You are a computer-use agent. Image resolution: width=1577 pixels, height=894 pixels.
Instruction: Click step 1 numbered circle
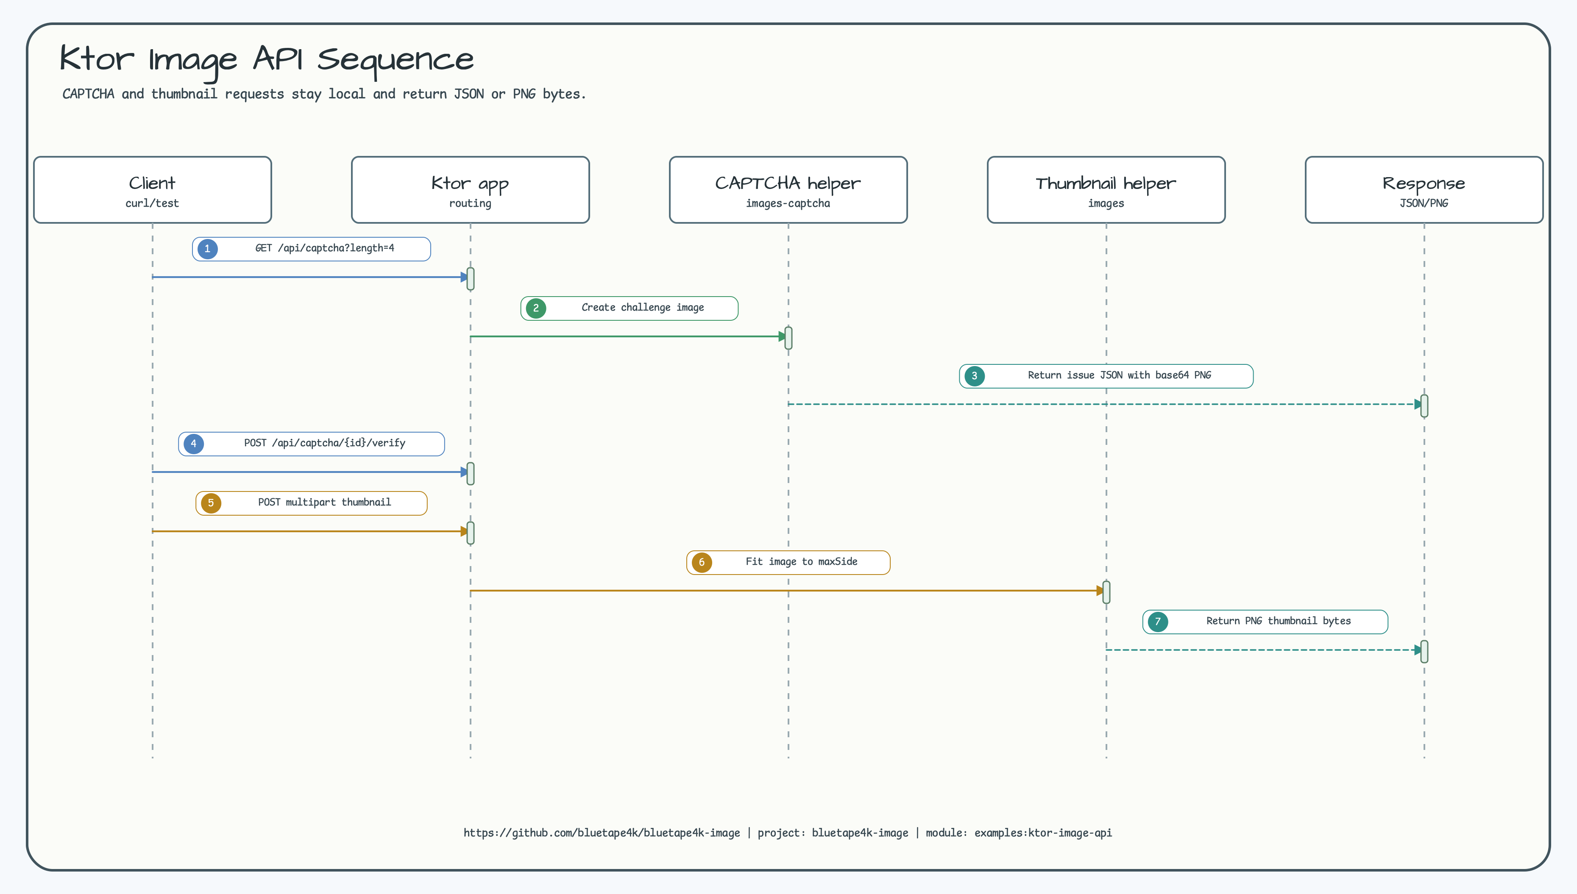208,249
